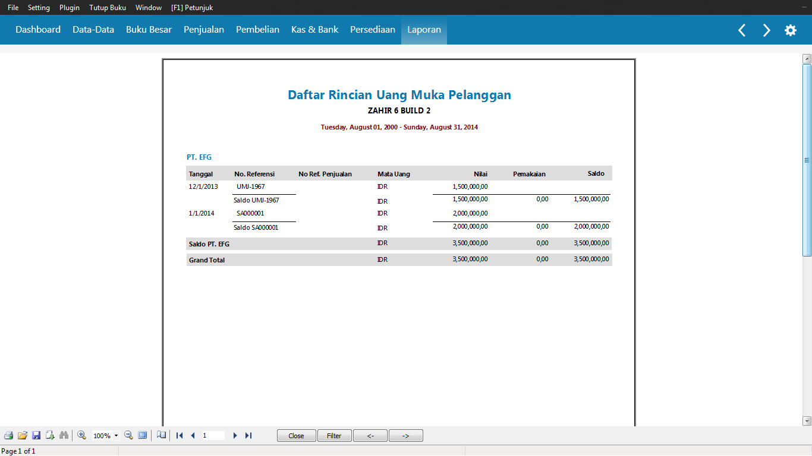Switch to the Dashboard tab
The width and height of the screenshot is (812, 456).
tap(38, 30)
